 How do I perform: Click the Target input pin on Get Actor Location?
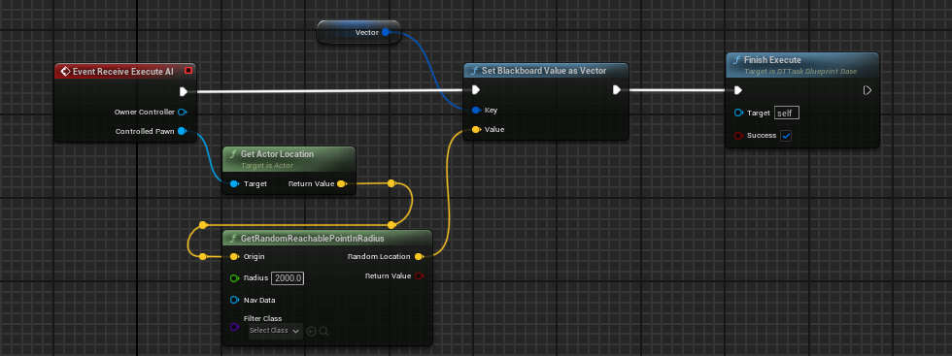(x=234, y=183)
